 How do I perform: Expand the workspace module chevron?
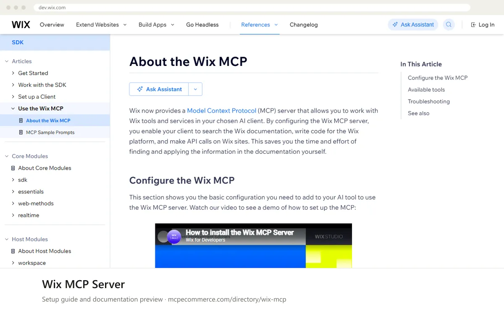point(13,263)
